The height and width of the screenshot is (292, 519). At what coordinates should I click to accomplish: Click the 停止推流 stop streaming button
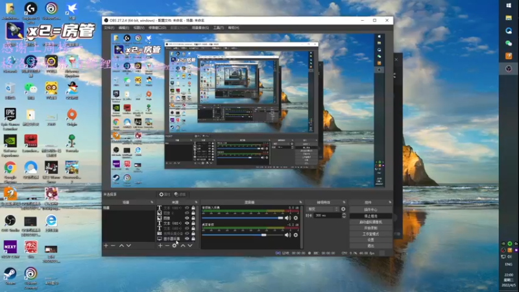coord(370,216)
